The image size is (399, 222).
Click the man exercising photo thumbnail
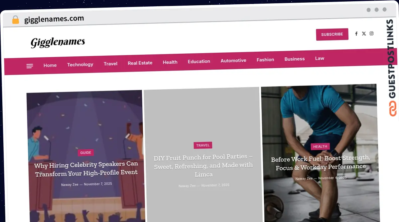320,152
